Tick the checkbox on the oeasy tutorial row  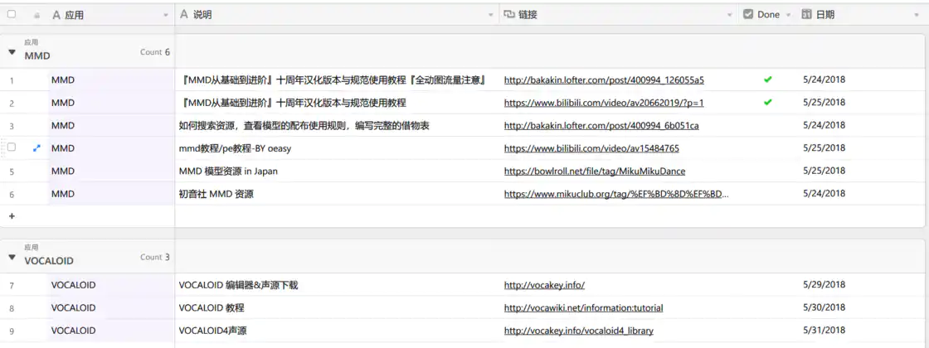point(12,148)
